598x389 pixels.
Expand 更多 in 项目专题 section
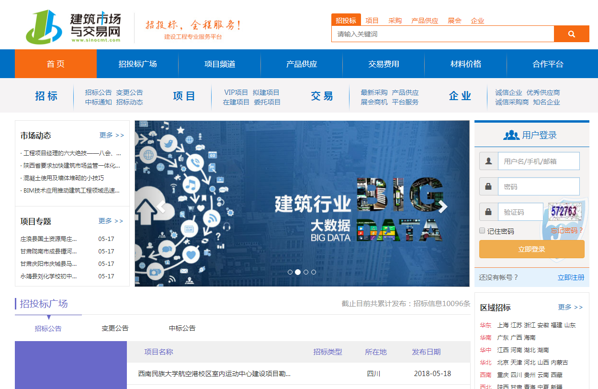pos(111,221)
